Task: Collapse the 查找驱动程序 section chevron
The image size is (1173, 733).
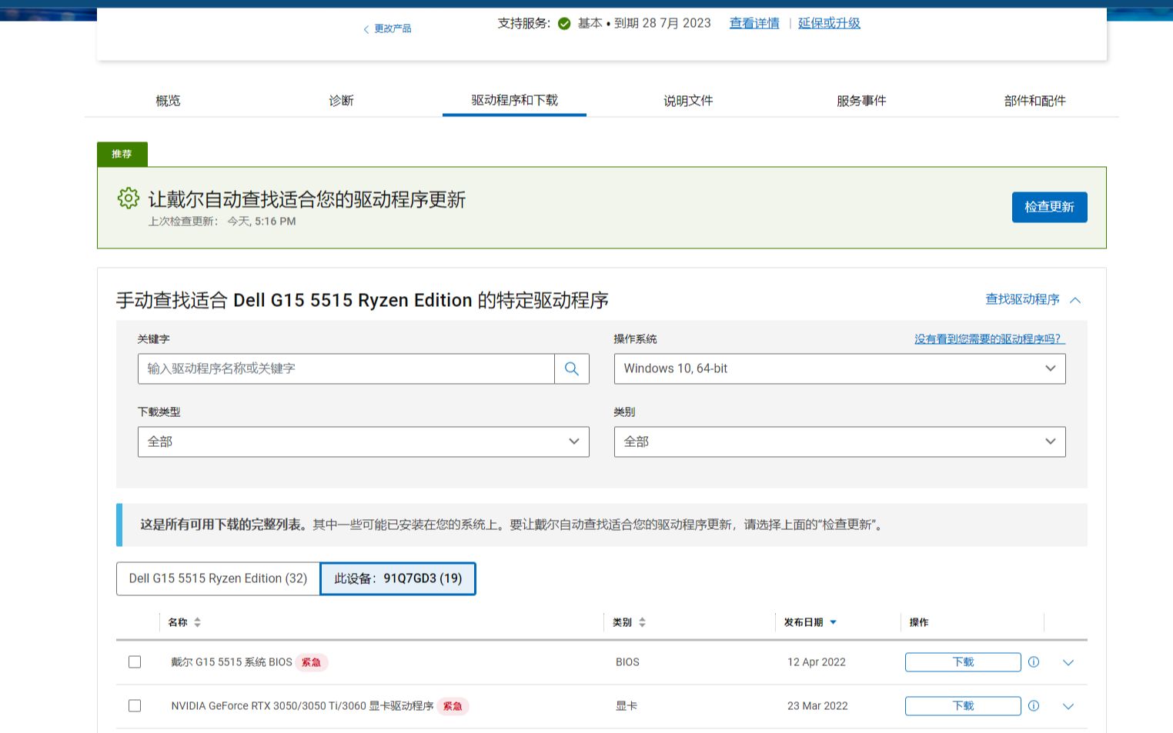Action: tap(1075, 300)
